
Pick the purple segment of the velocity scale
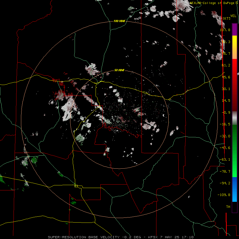pyautogui.click(x=234, y=29)
